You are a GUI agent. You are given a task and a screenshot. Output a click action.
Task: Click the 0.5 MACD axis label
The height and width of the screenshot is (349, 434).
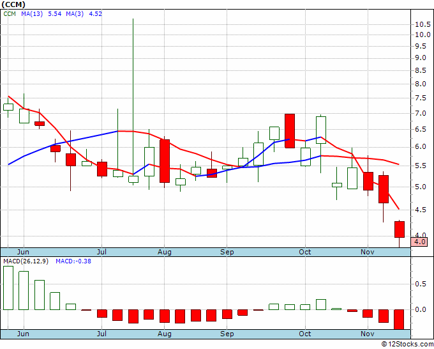[x=421, y=284]
